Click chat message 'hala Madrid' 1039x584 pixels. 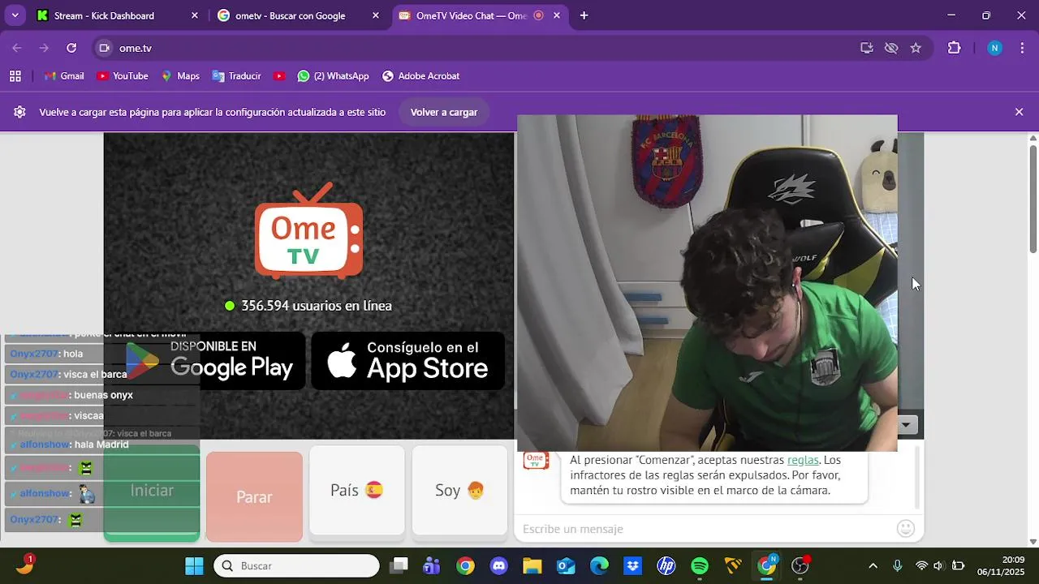[101, 444]
